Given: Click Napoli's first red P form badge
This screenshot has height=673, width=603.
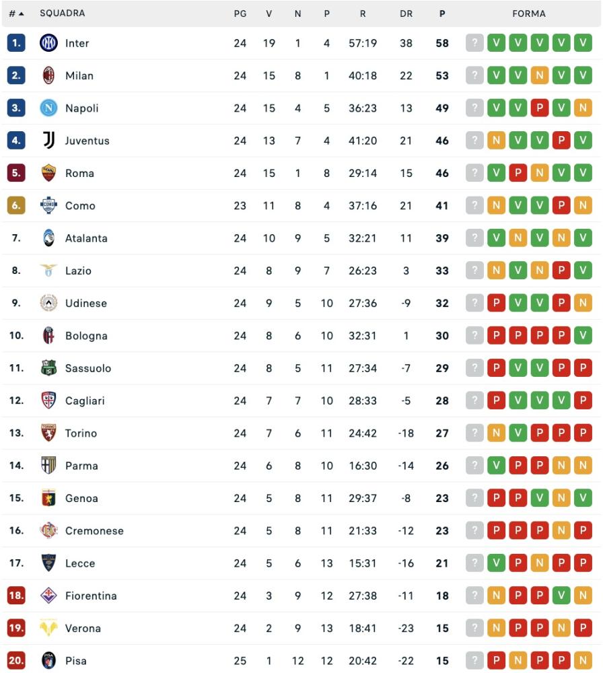Looking at the screenshot, I should [540, 108].
